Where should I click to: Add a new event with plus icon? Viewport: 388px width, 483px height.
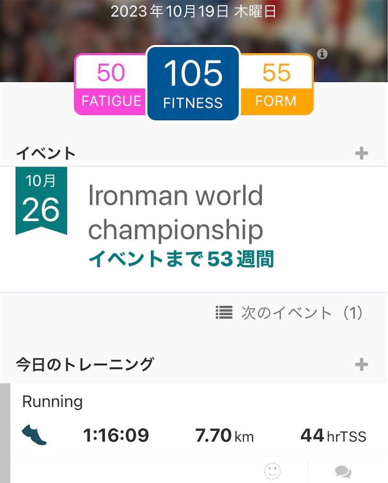[x=361, y=153]
